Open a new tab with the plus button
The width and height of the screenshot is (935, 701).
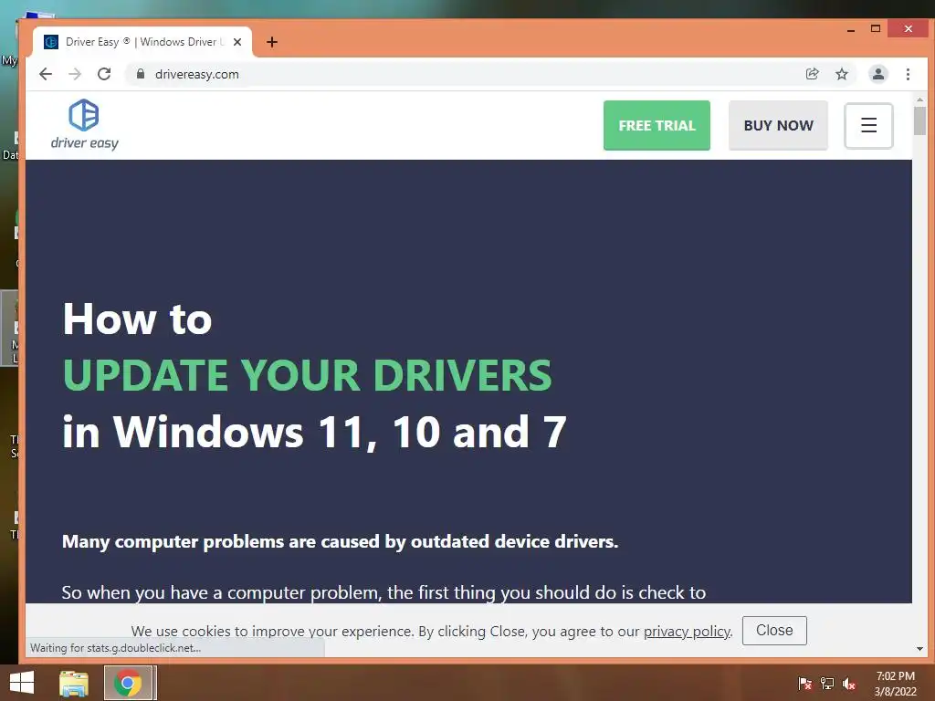(x=272, y=42)
